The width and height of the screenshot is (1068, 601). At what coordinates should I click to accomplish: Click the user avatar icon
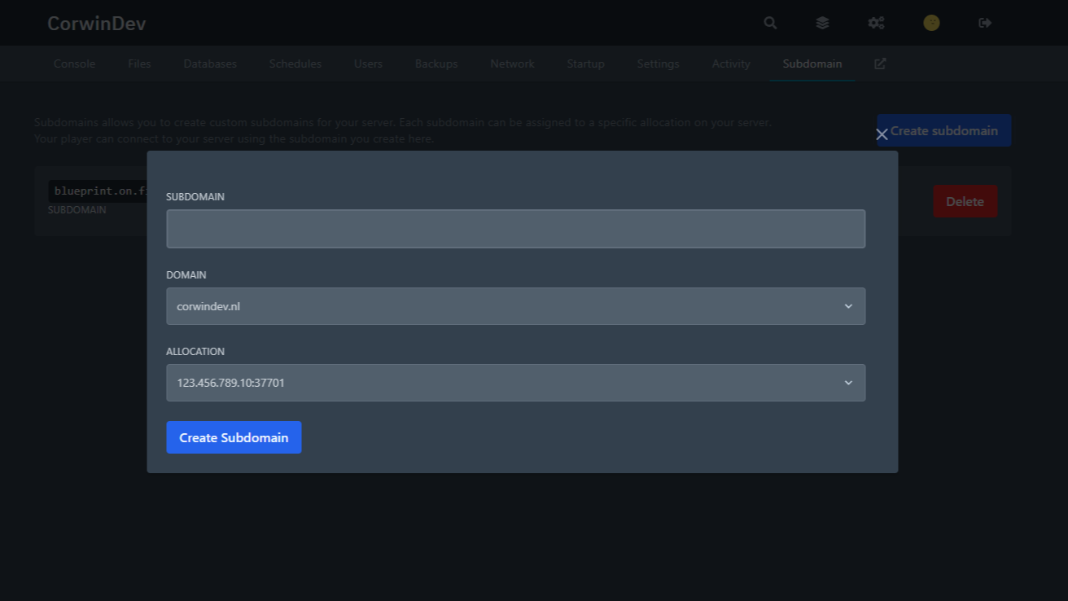(931, 23)
